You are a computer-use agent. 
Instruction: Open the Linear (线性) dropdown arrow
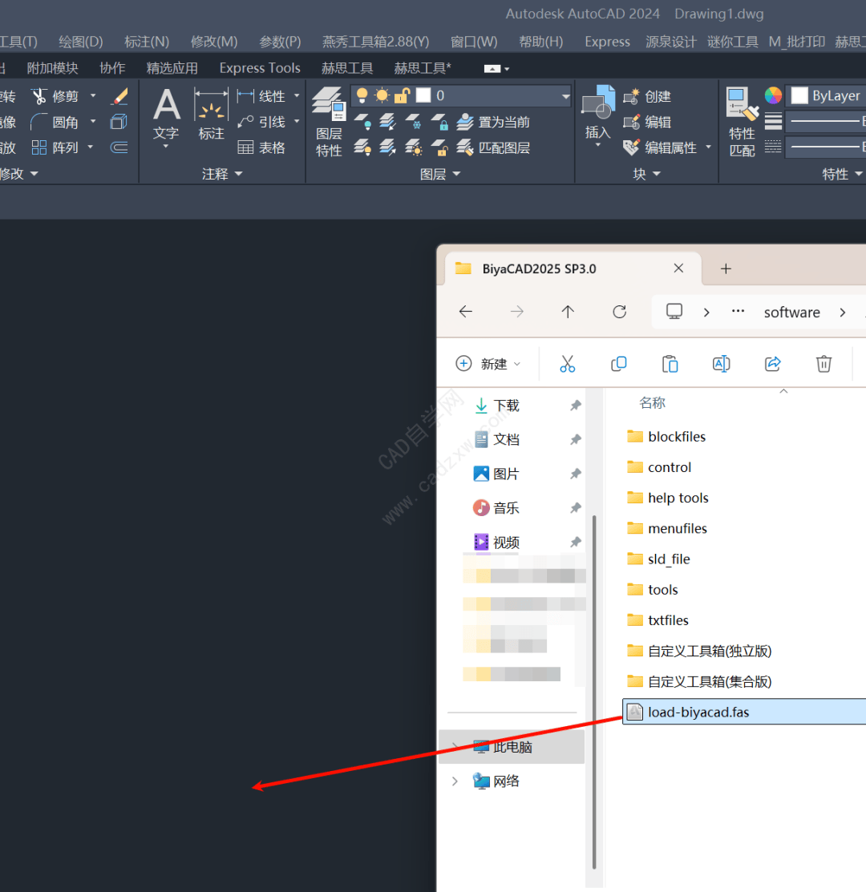[x=297, y=96]
